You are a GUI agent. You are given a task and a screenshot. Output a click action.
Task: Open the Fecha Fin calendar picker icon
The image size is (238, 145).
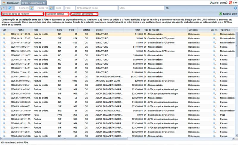tap(51, 8)
